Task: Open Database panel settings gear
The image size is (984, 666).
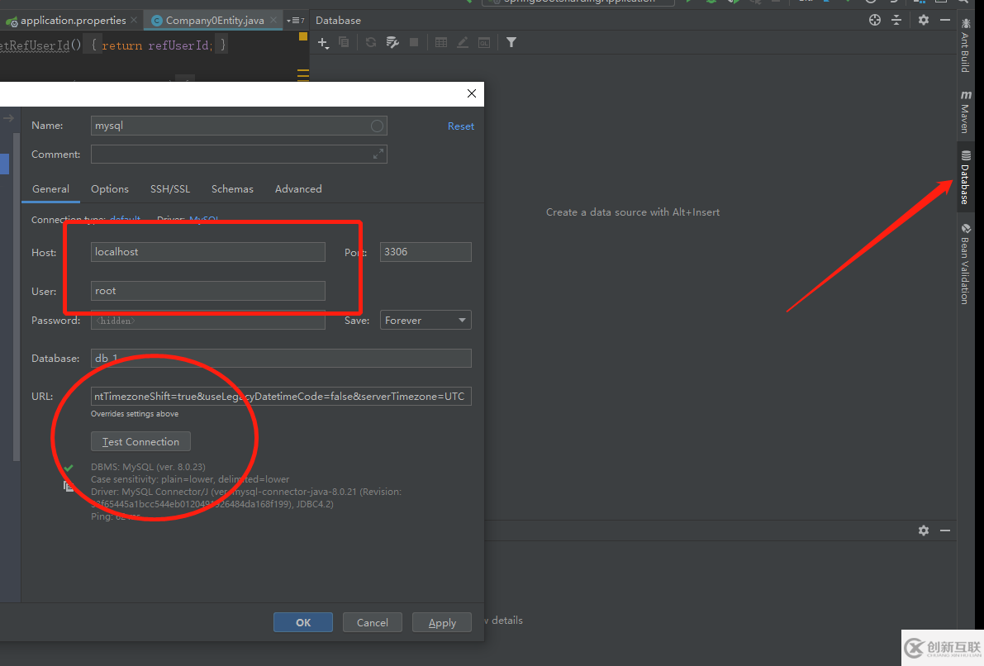Action: 924,20
